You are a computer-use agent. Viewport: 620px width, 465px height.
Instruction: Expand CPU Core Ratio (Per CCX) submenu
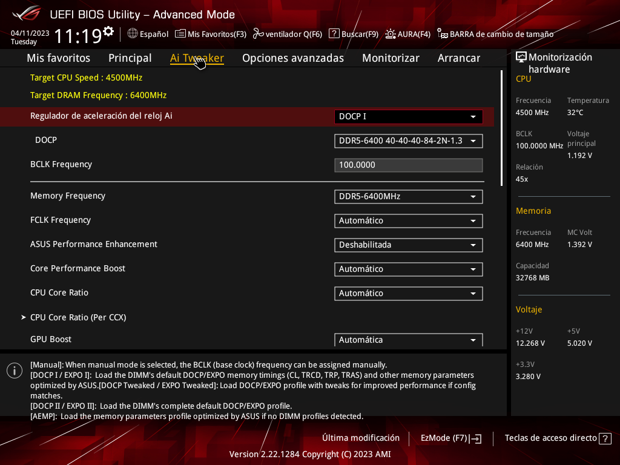(78, 317)
